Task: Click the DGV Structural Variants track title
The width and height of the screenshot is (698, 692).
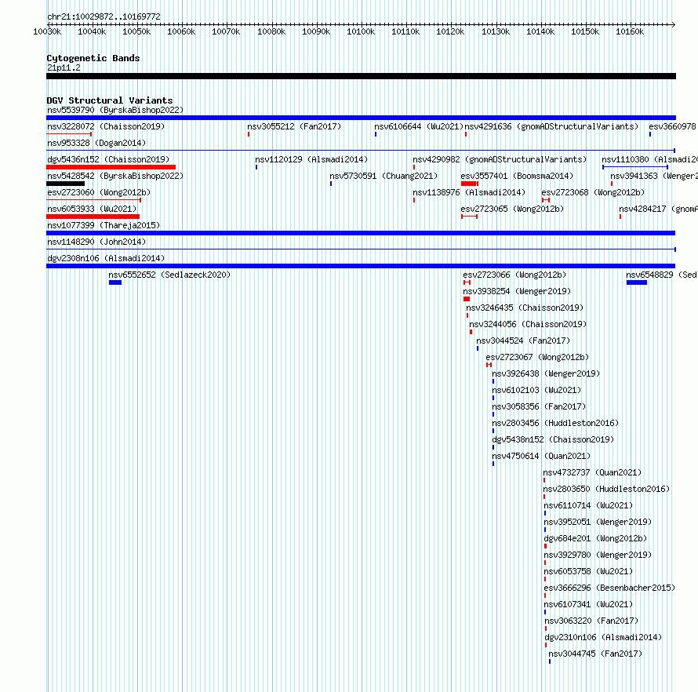Action: (110, 100)
